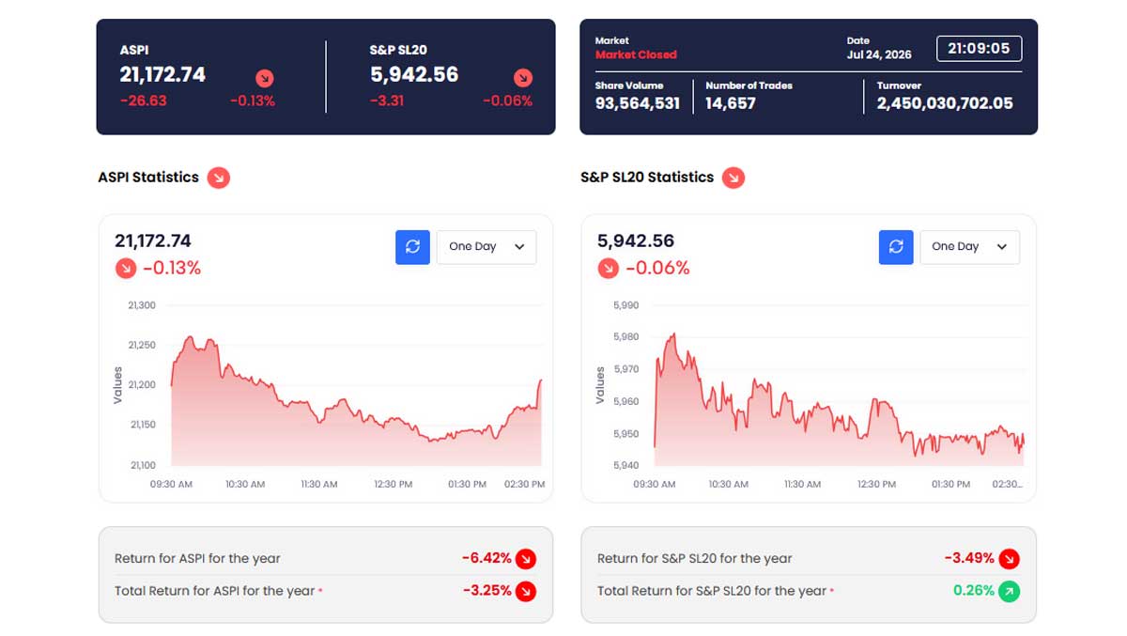
Task: Click the S&P SL20 Statistics heading
Action: tap(647, 177)
